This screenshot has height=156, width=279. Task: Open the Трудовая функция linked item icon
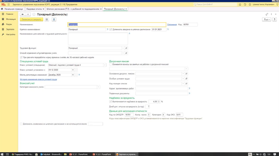point(126,48)
